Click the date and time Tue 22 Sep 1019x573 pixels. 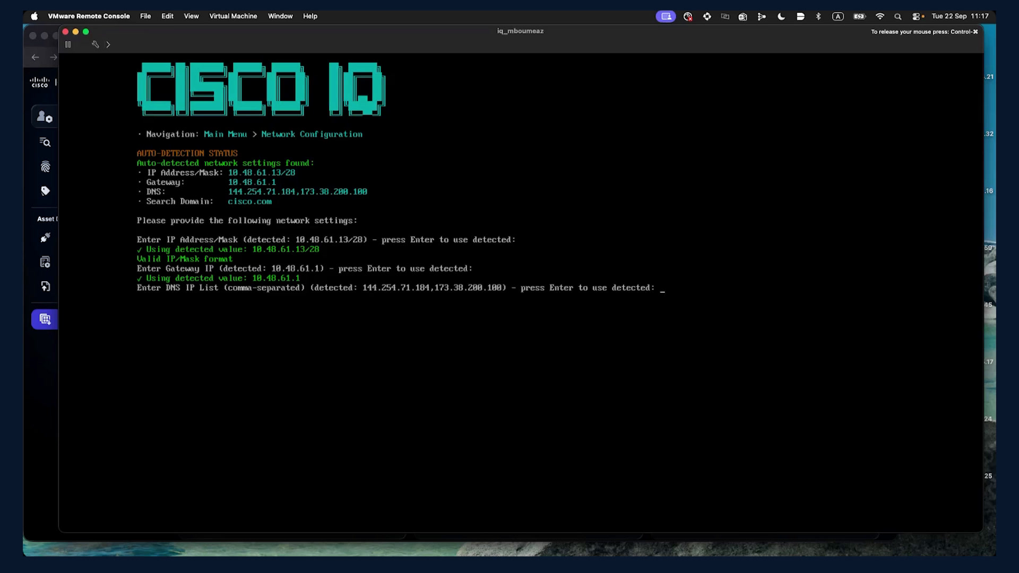960,16
